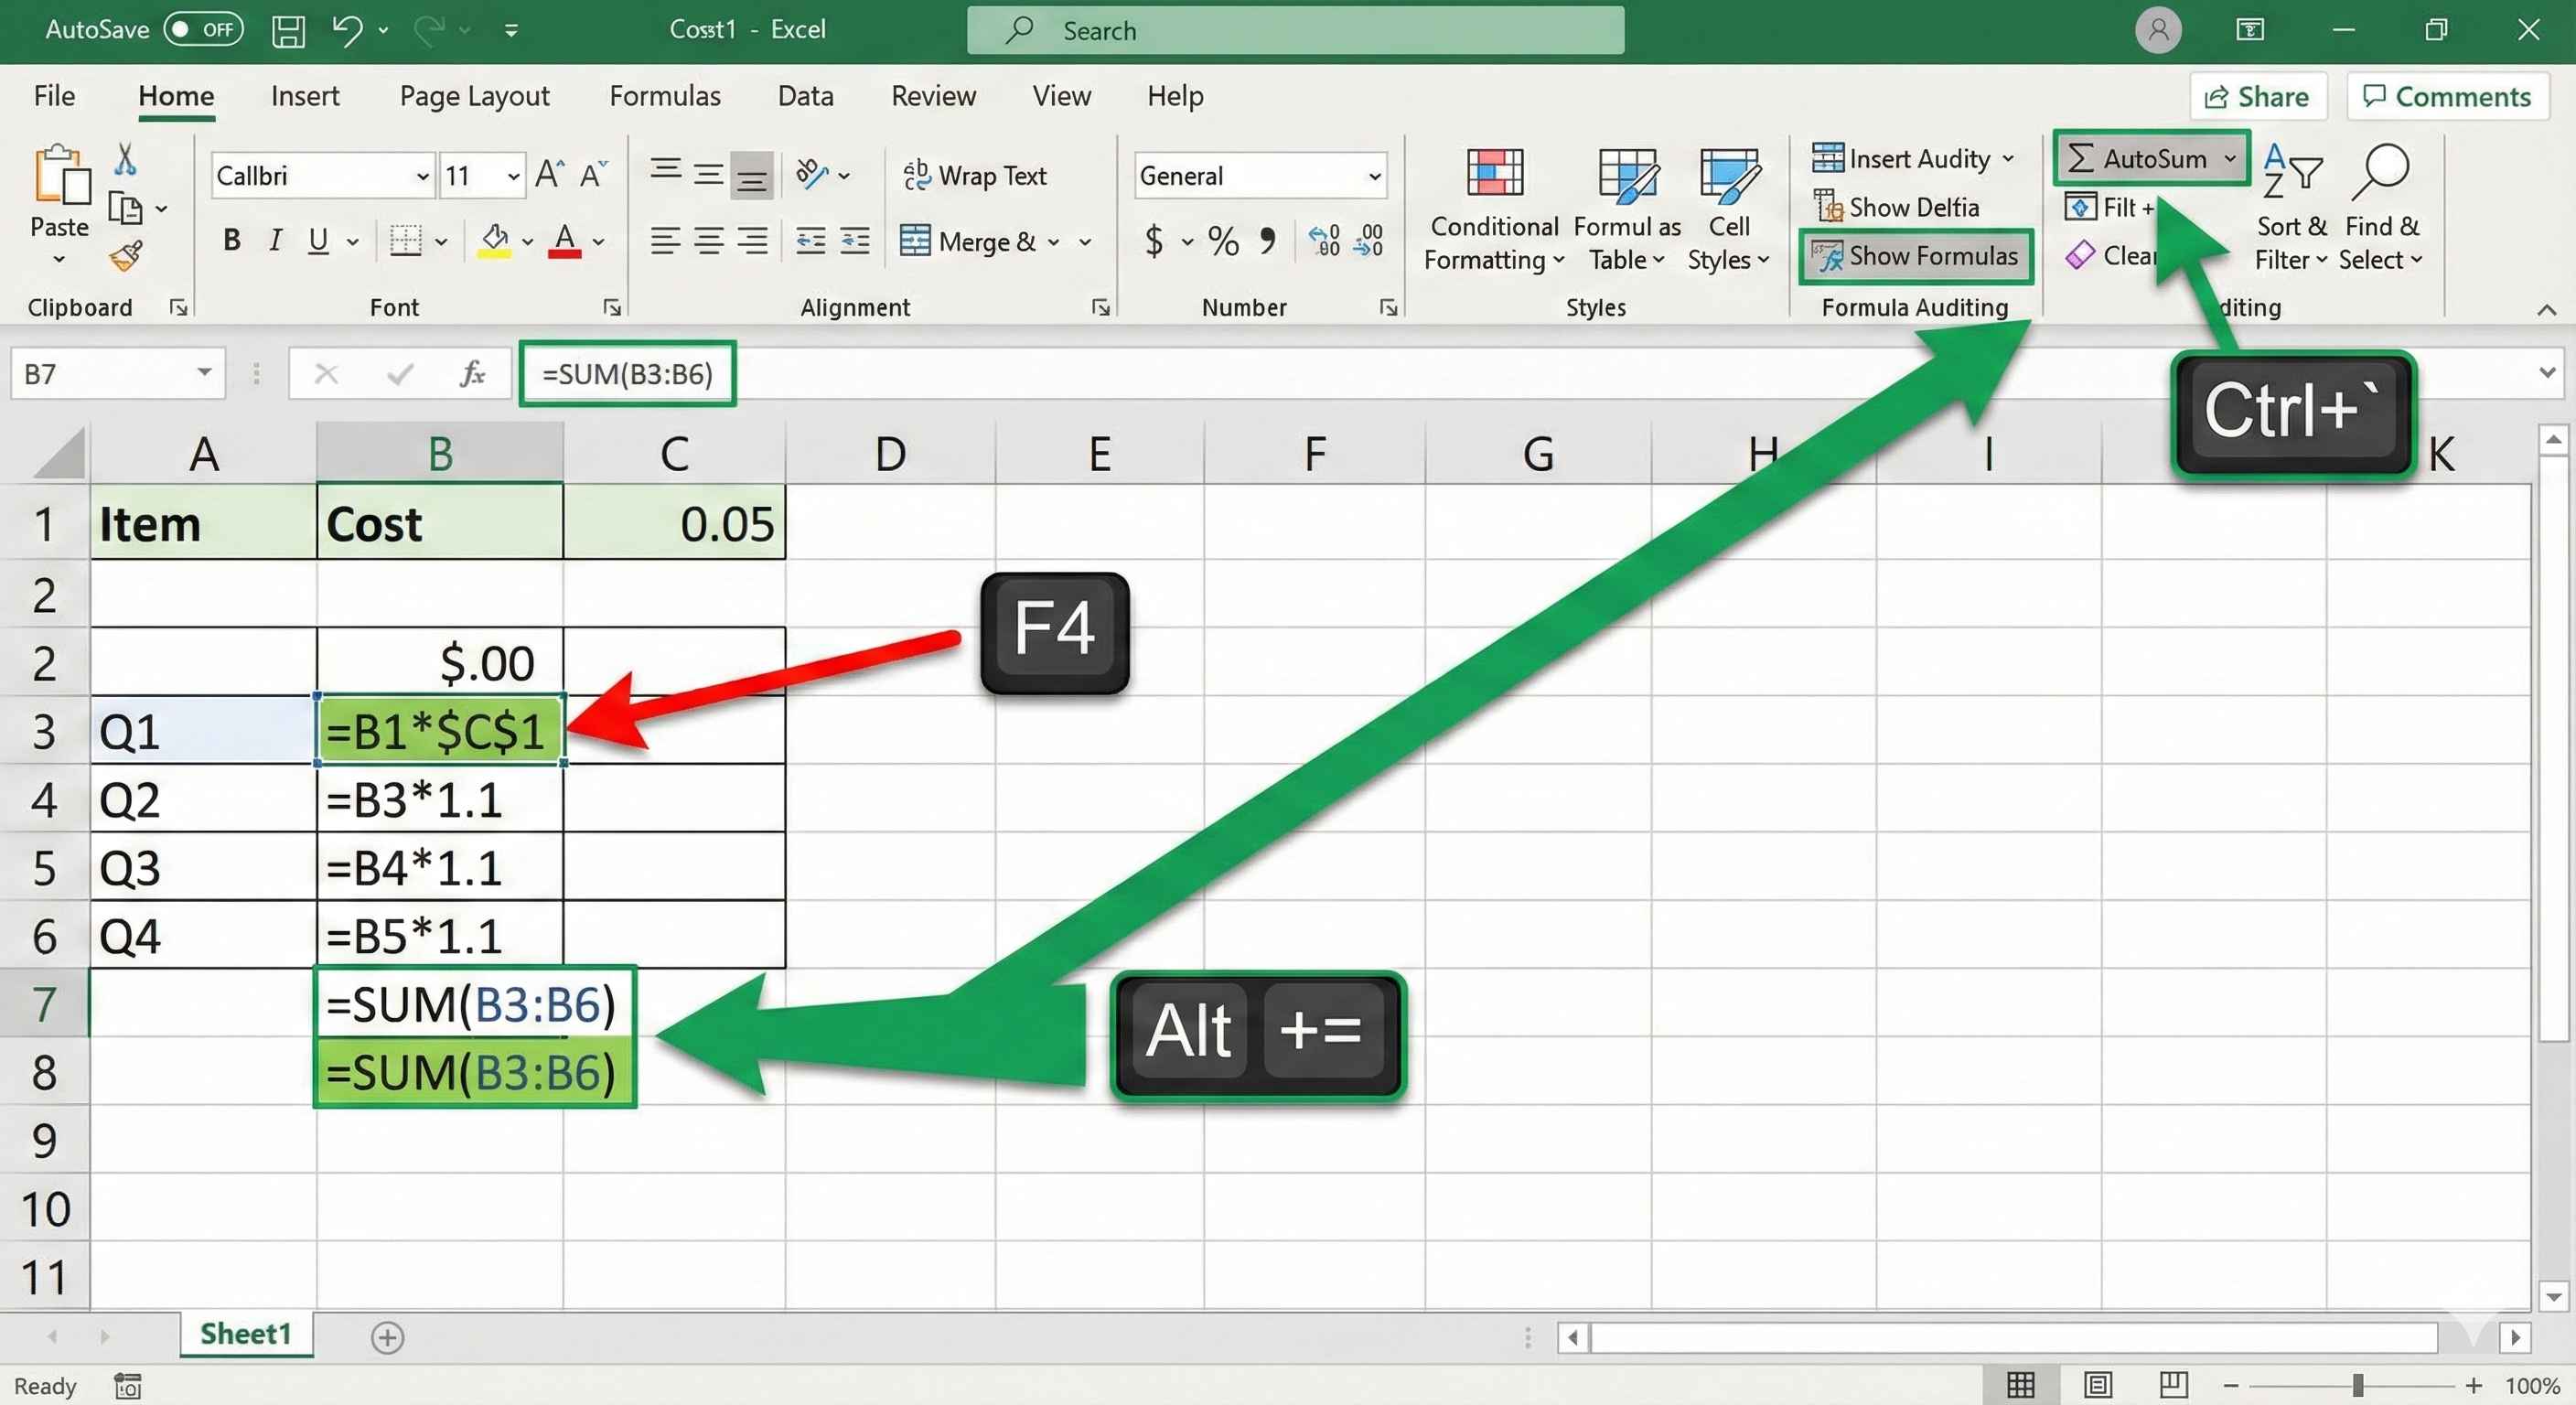Open the Page Layout tab
The height and width of the screenshot is (1405, 2576).
pos(474,96)
